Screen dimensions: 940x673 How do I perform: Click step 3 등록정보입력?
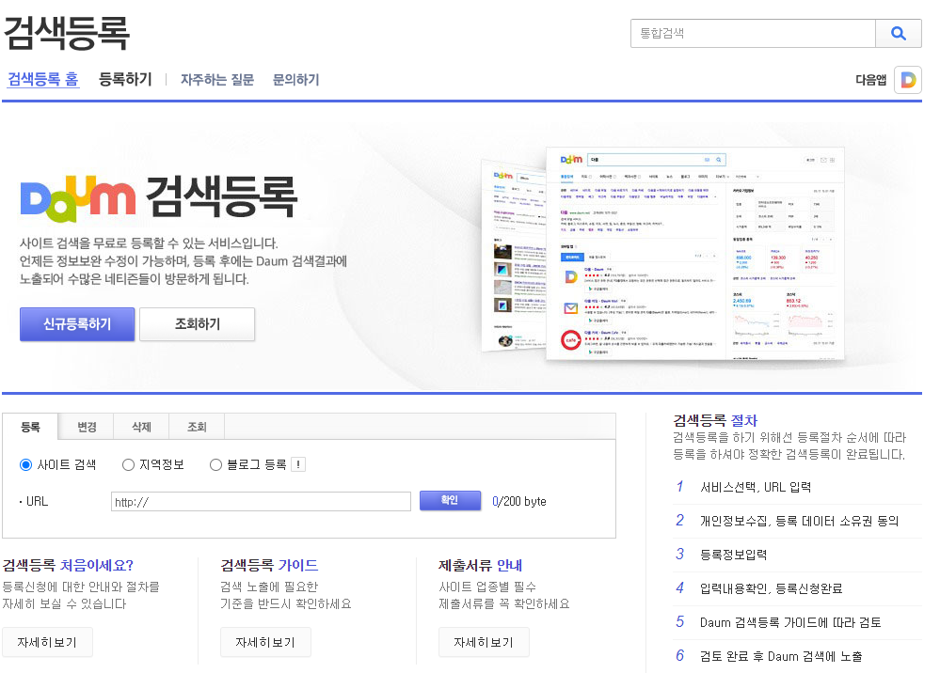(x=733, y=555)
